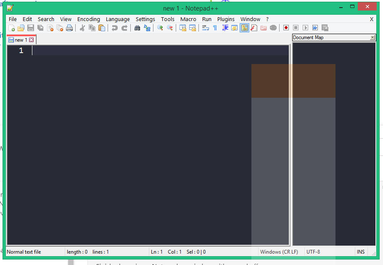The image size is (383, 265).
Task: Redo the last undone action
Action: tap(124, 28)
